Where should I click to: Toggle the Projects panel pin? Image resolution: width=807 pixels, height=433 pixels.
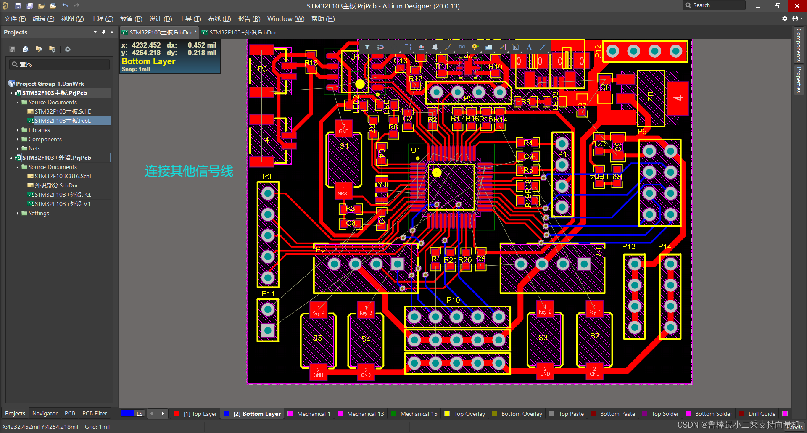coord(103,32)
